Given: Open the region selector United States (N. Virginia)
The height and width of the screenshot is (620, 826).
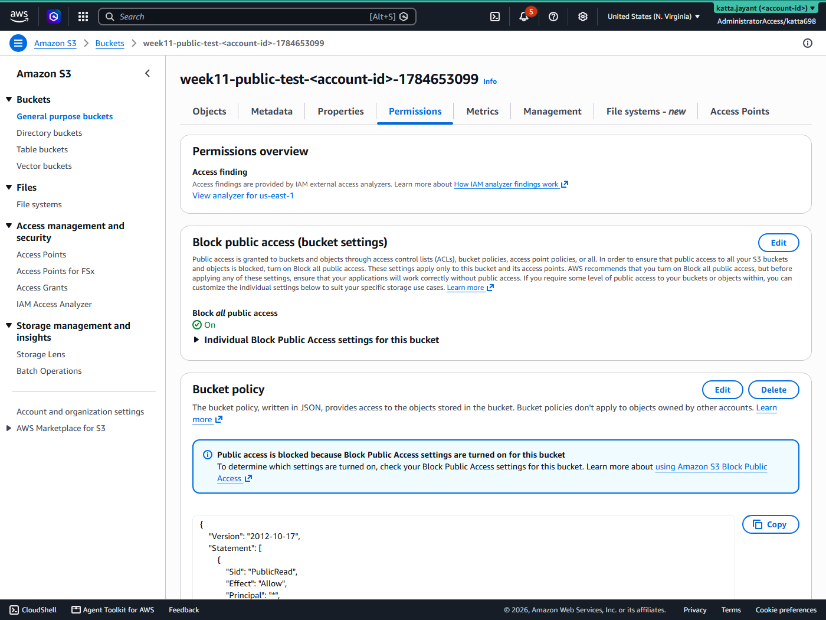Looking at the screenshot, I should click(x=654, y=17).
